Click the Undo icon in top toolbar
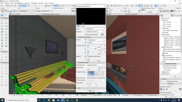The image size is (182, 102). click(x=2, y=6)
